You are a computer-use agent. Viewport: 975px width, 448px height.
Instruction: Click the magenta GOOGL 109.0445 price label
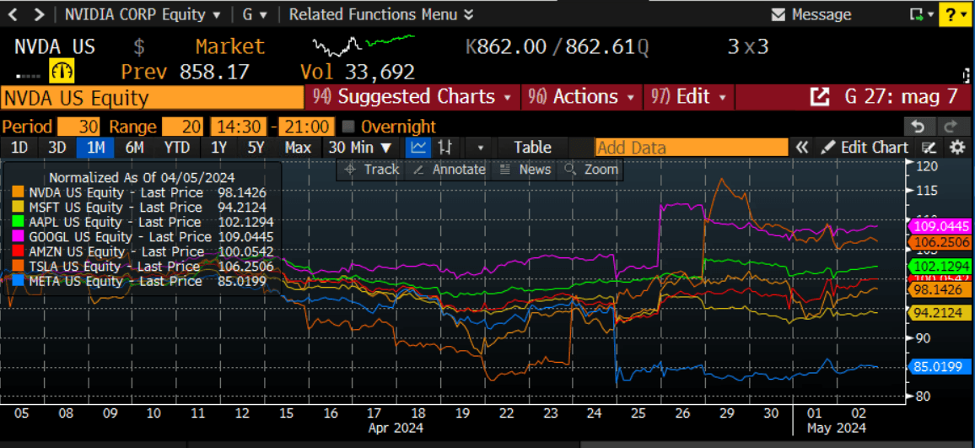[940, 227]
